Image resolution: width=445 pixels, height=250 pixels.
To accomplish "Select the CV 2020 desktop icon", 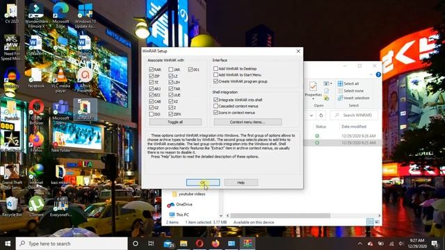I will [12, 14].
